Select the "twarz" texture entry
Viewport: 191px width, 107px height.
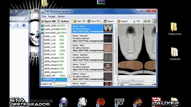(92, 67)
